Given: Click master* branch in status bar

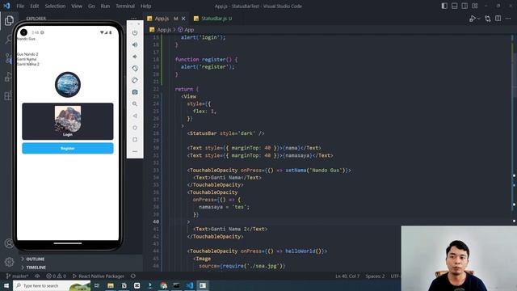Looking at the screenshot, I should 17,276.
